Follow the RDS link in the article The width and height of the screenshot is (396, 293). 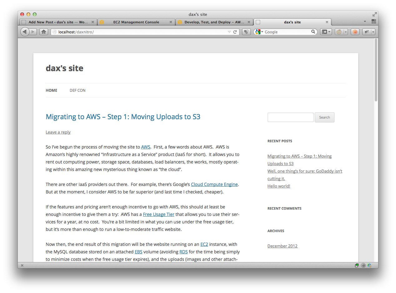[184, 252]
